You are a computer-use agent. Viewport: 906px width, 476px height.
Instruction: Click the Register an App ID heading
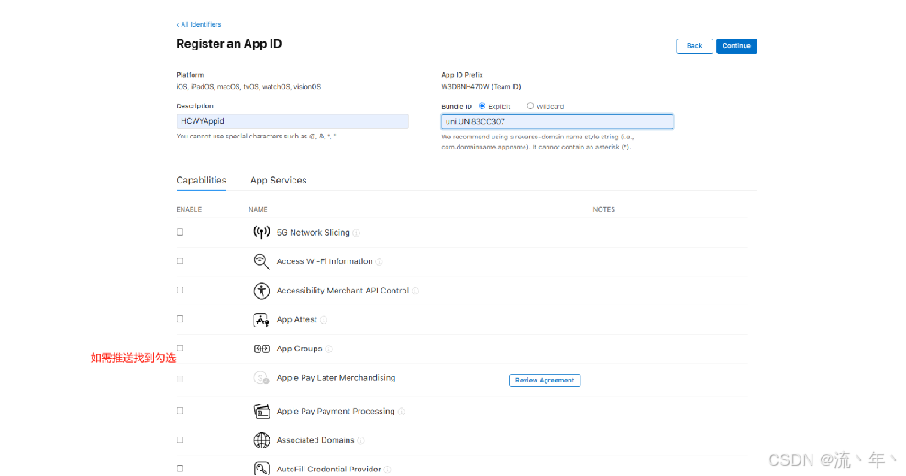[229, 44]
